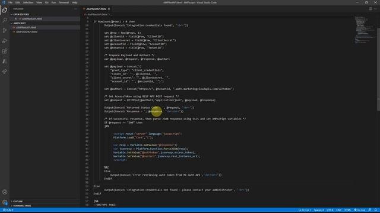Open the Extensions view

point(5,51)
